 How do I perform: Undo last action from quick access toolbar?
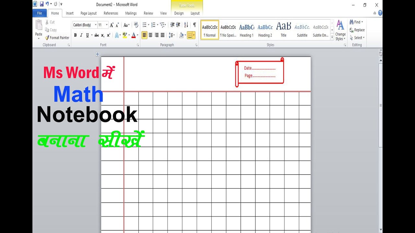point(47,4)
